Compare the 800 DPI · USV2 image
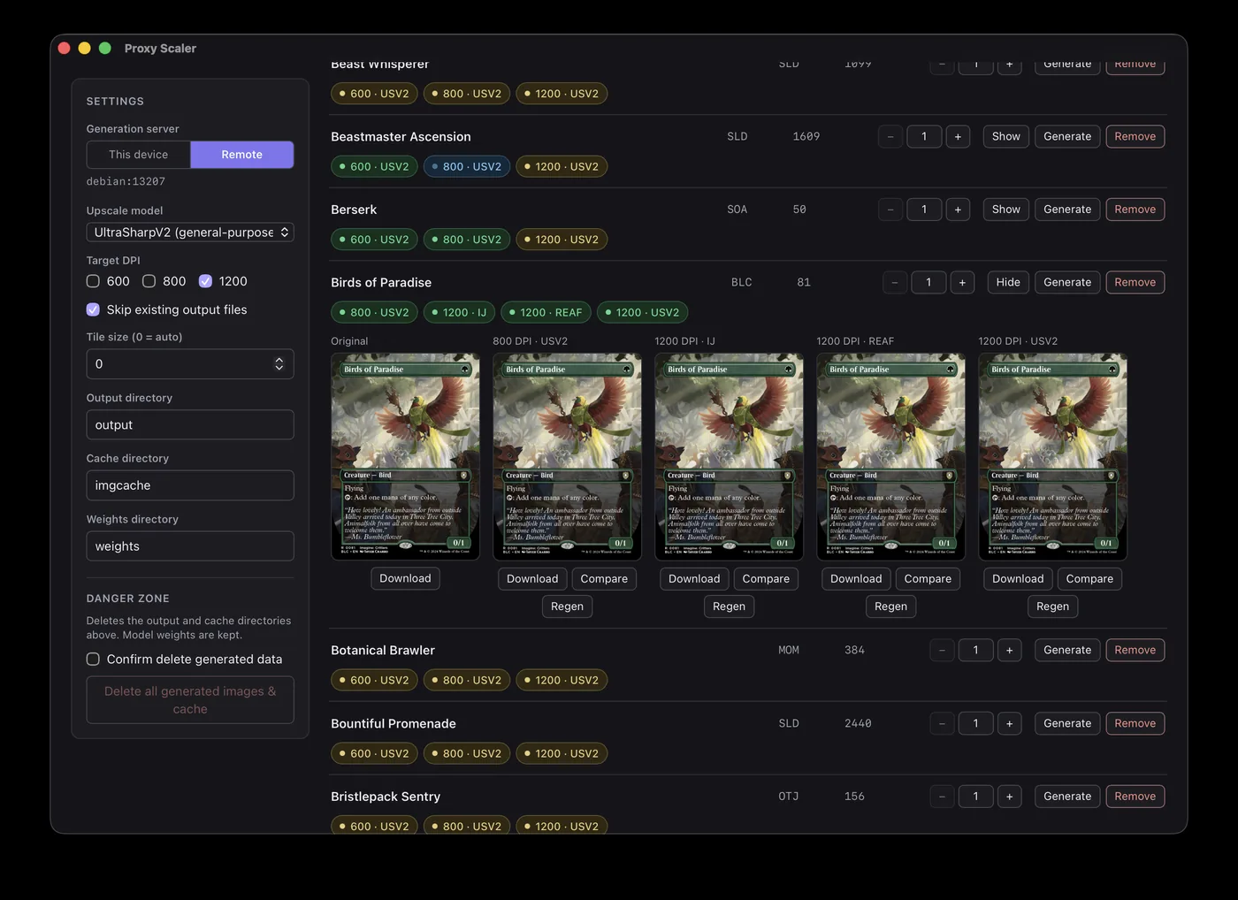1238x900 pixels. tap(604, 579)
